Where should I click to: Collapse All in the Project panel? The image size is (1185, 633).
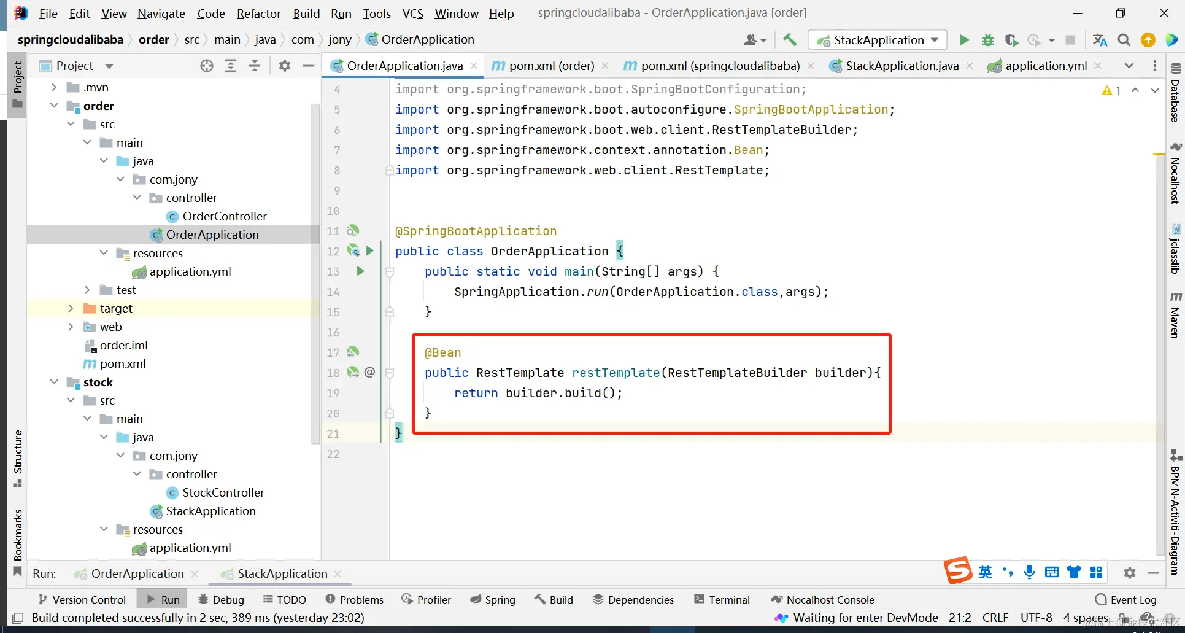pyautogui.click(x=255, y=66)
